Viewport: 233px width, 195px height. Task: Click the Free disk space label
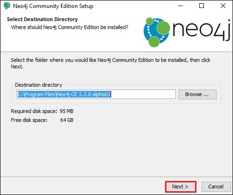tap(29, 120)
